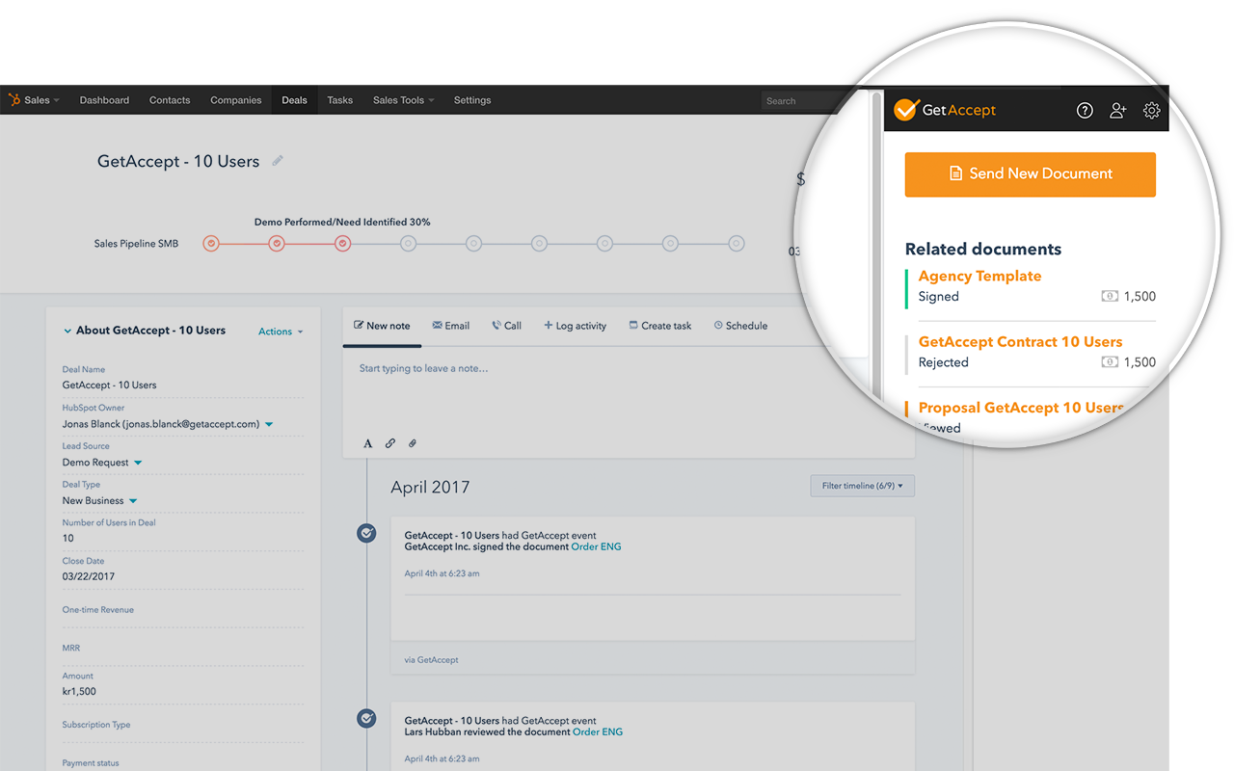
Task: Click Deal Name value GetAccept - 10 Users
Action: (x=109, y=385)
